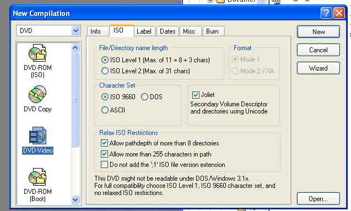Open the DVD disc type dropdown
This screenshot has height=211, width=351.
pos(75,30)
